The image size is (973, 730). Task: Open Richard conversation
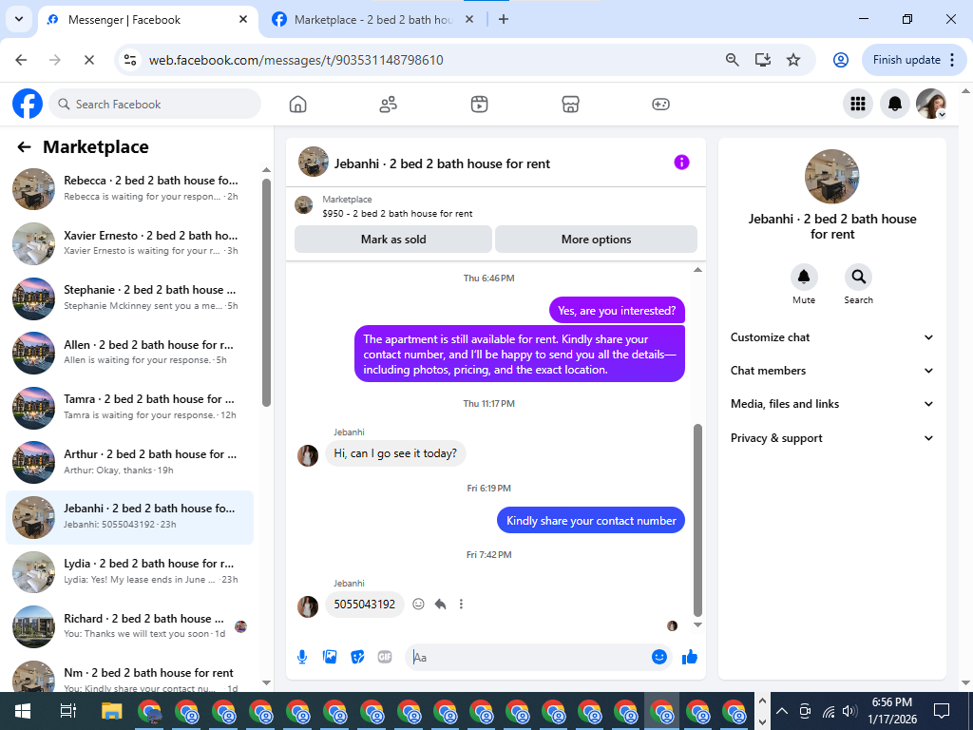(130, 626)
